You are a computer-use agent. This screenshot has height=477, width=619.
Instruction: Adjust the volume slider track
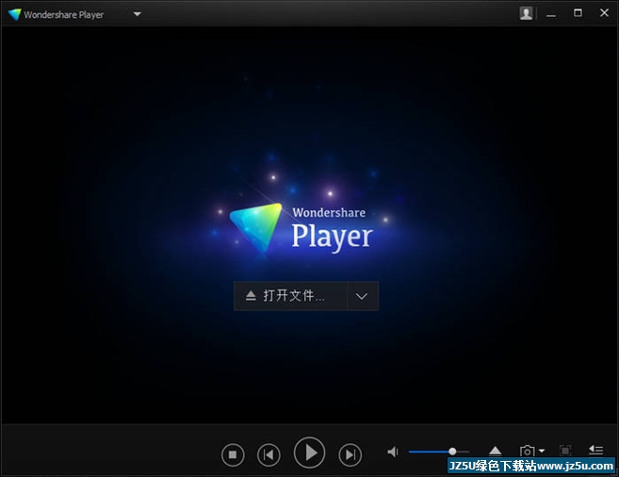click(439, 452)
